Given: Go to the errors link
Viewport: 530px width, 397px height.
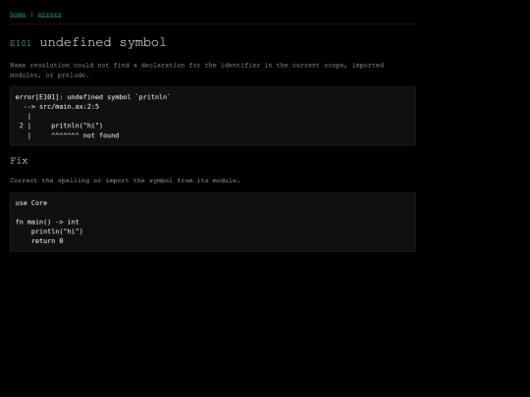Looking at the screenshot, I should pyautogui.click(x=49, y=15).
